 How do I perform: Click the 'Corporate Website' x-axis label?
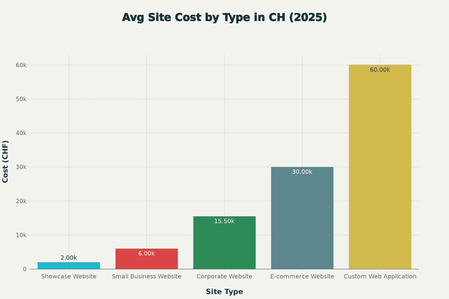pos(224,277)
